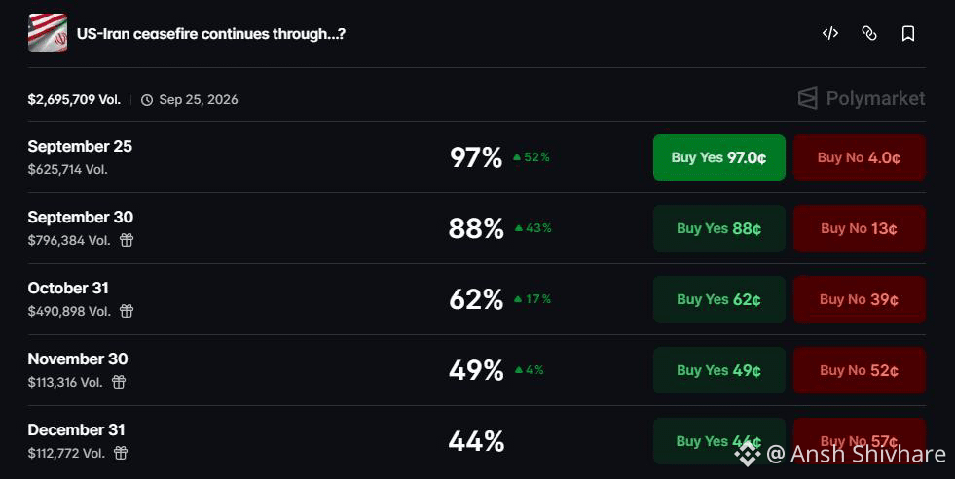Viewport: 955px width, 479px height.
Task: Buy No at 4.0¢ for September 25
Action: (860, 157)
